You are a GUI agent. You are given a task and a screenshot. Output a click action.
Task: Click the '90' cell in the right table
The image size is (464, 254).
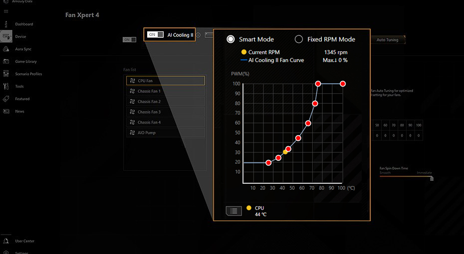point(410,125)
